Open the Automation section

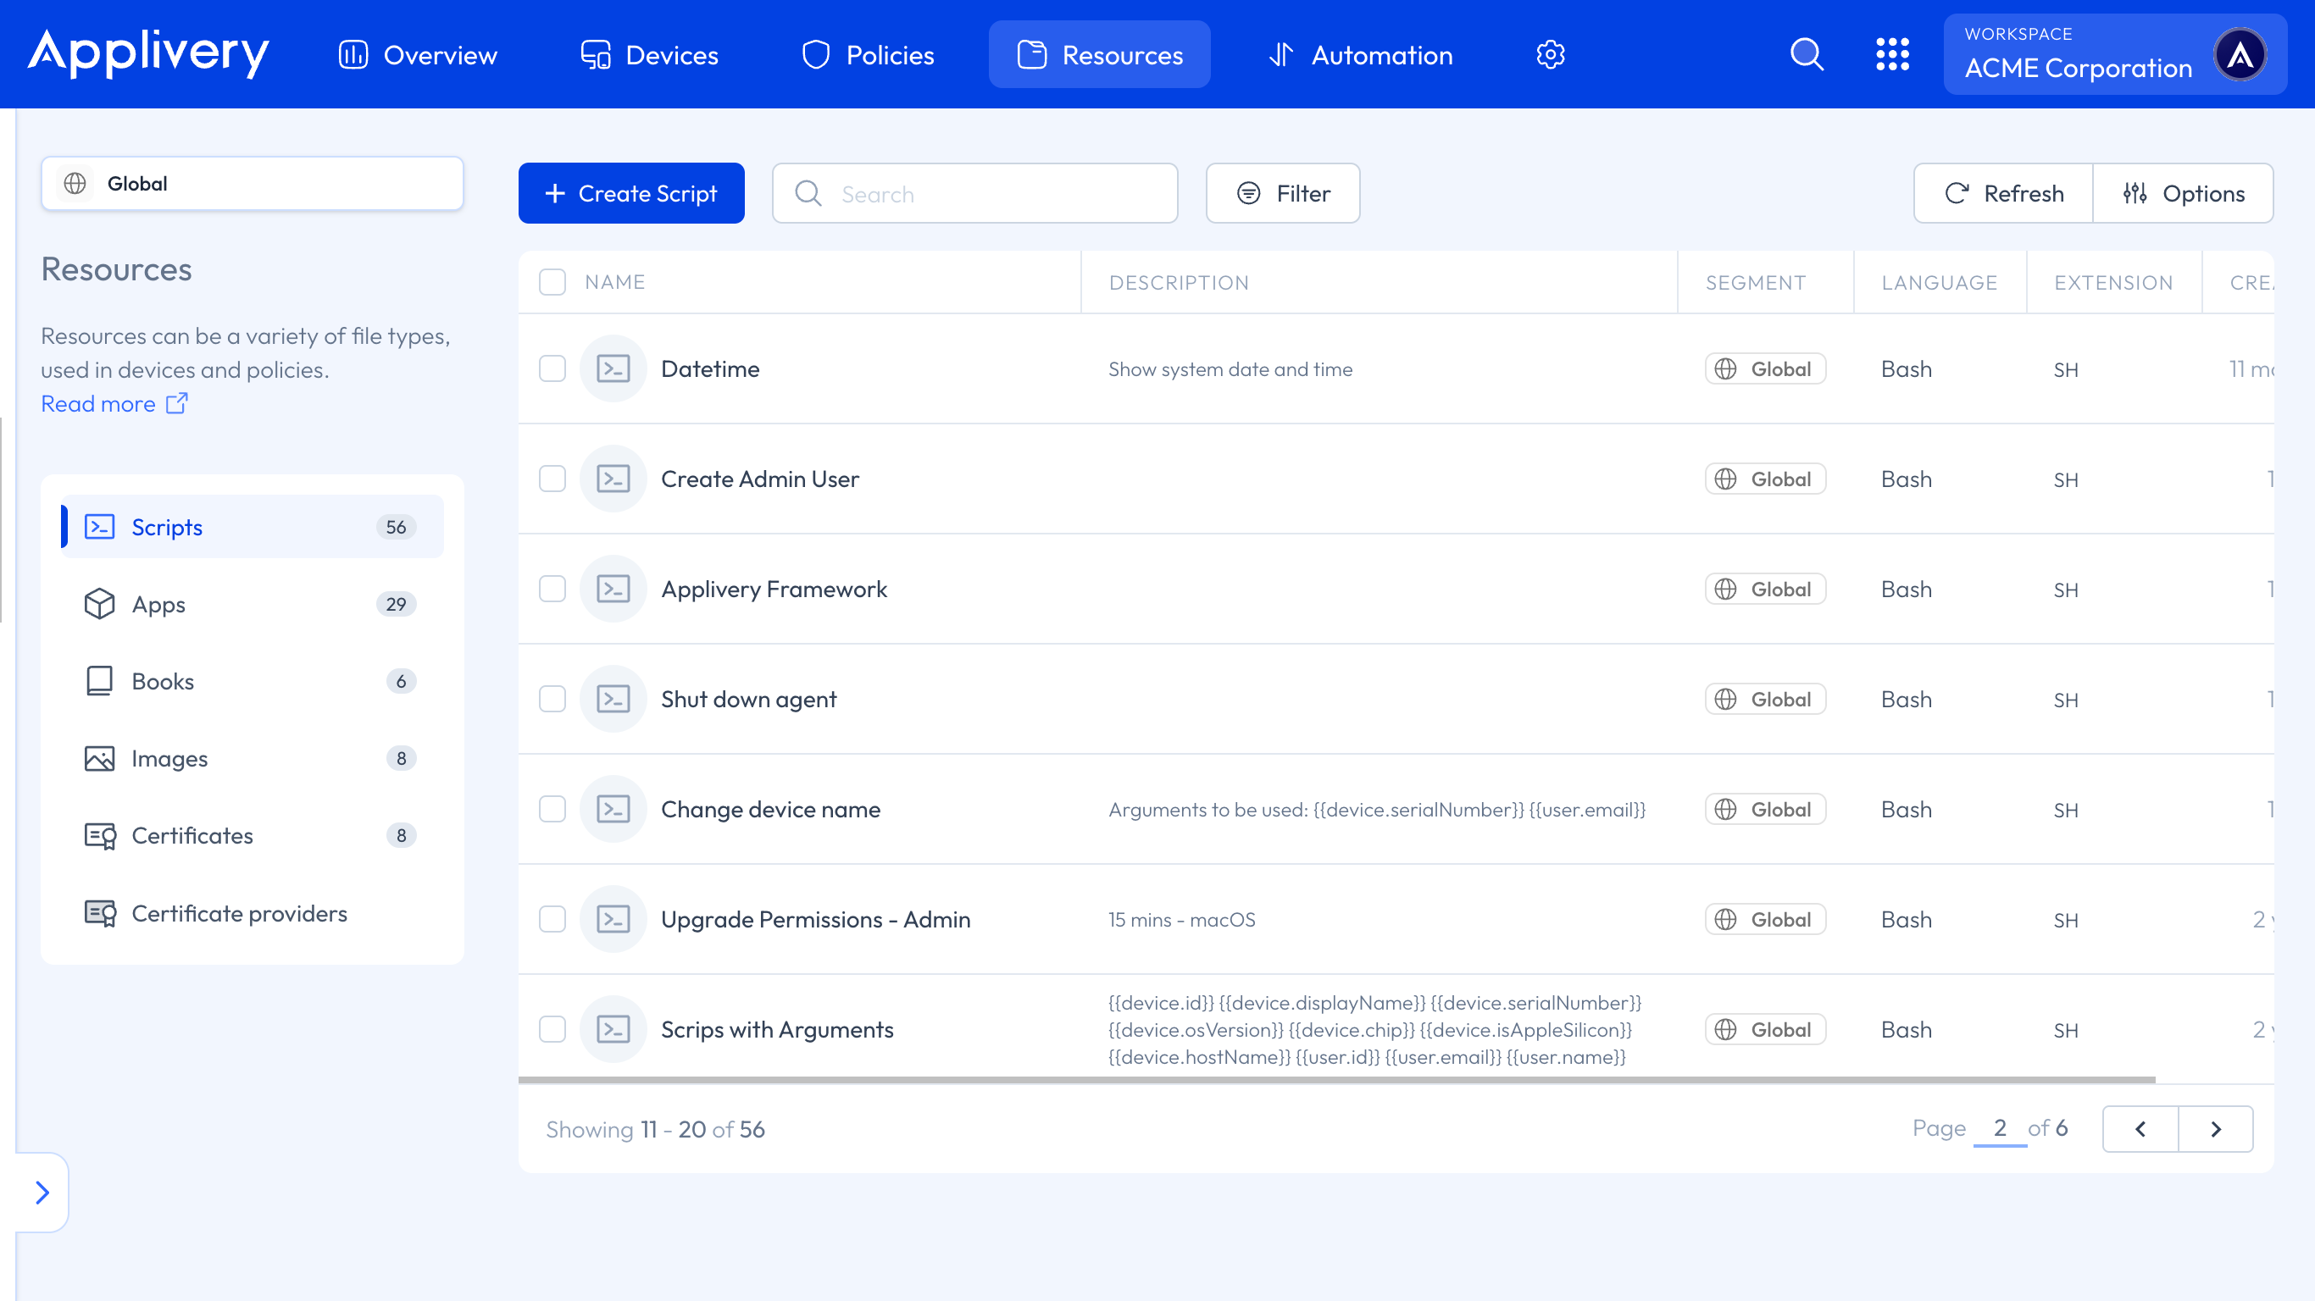[x=1360, y=54]
